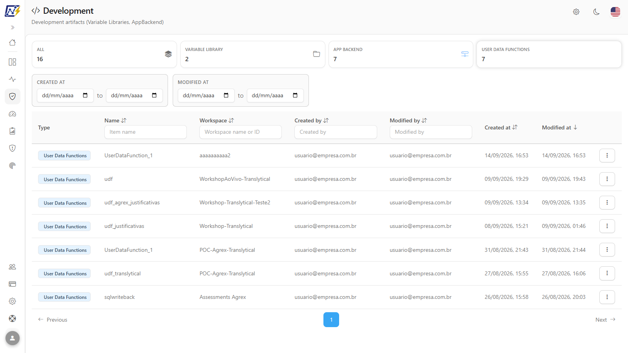The height and width of the screenshot is (353, 628).
Task: Select the shield checkmark icon in sidebar
Action: (x=13, y=96)
